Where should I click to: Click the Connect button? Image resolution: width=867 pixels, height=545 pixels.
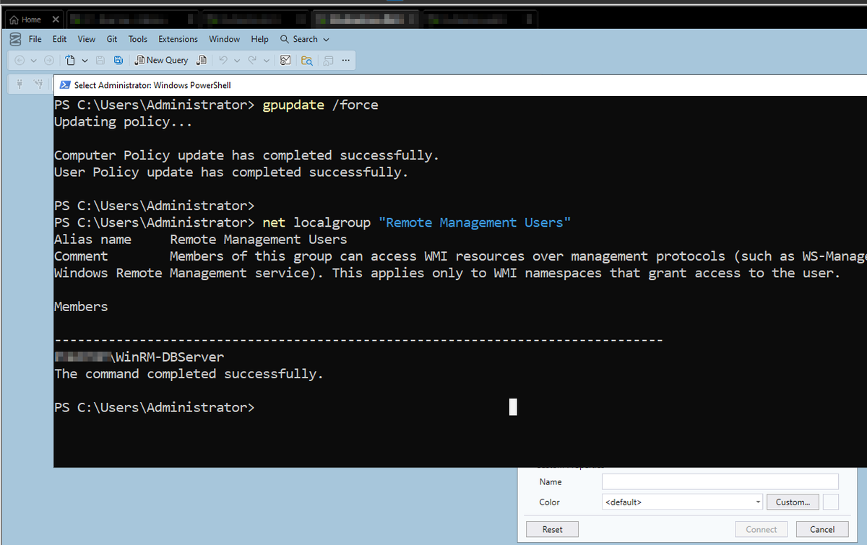pyautogui.click(x=762, y=529)
